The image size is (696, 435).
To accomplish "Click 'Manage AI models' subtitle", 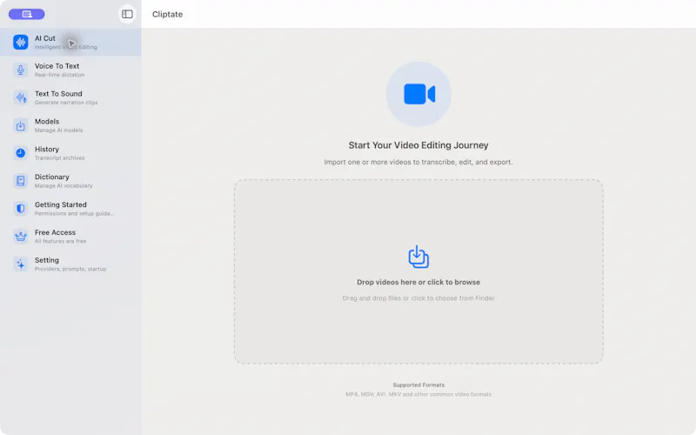I will 58,130.
